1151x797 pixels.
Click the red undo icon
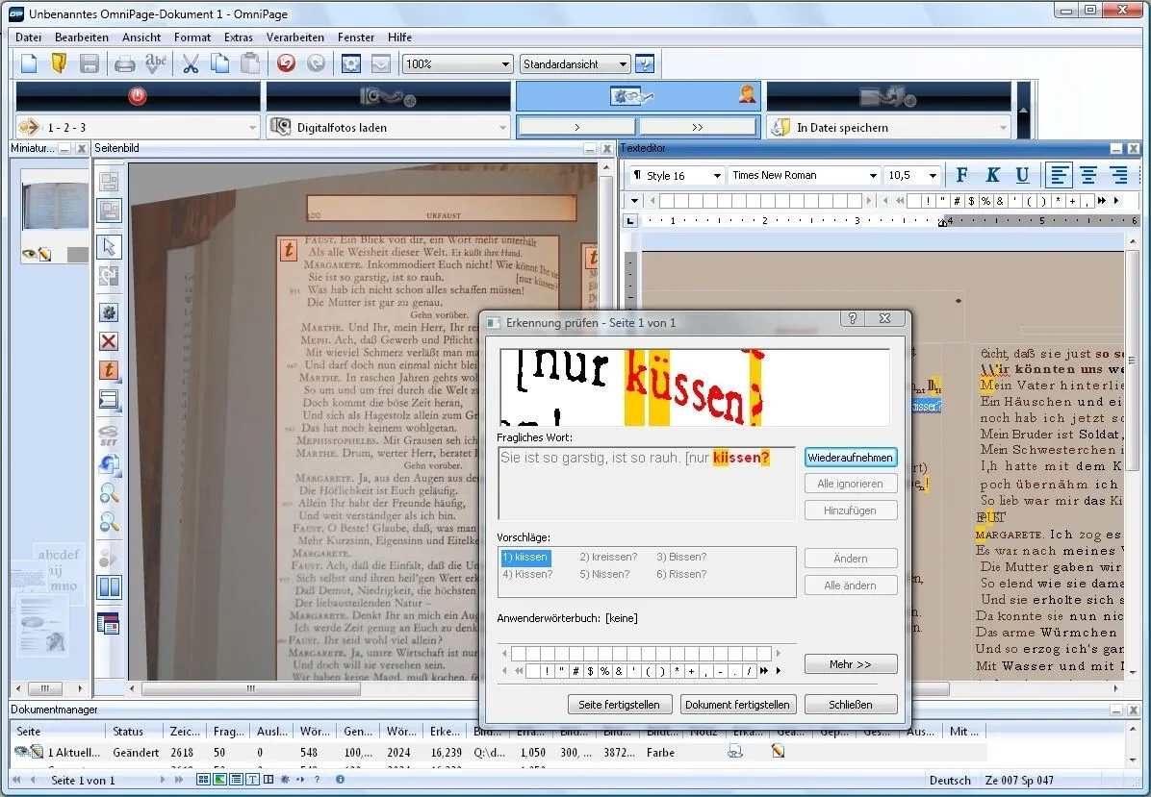point(285,62)
